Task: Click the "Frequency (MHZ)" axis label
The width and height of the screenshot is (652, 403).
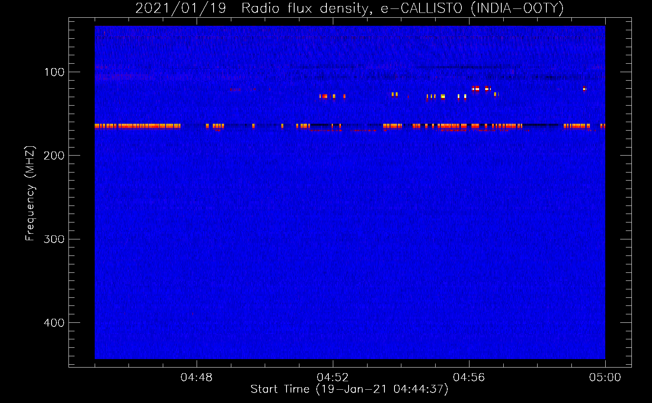Action: click(30, 193)
